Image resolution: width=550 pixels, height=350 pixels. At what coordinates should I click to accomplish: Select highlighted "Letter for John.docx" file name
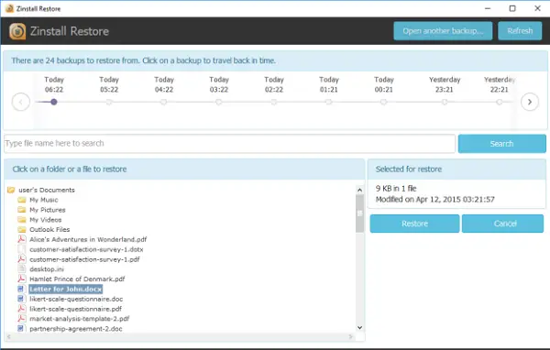point(66,289)
